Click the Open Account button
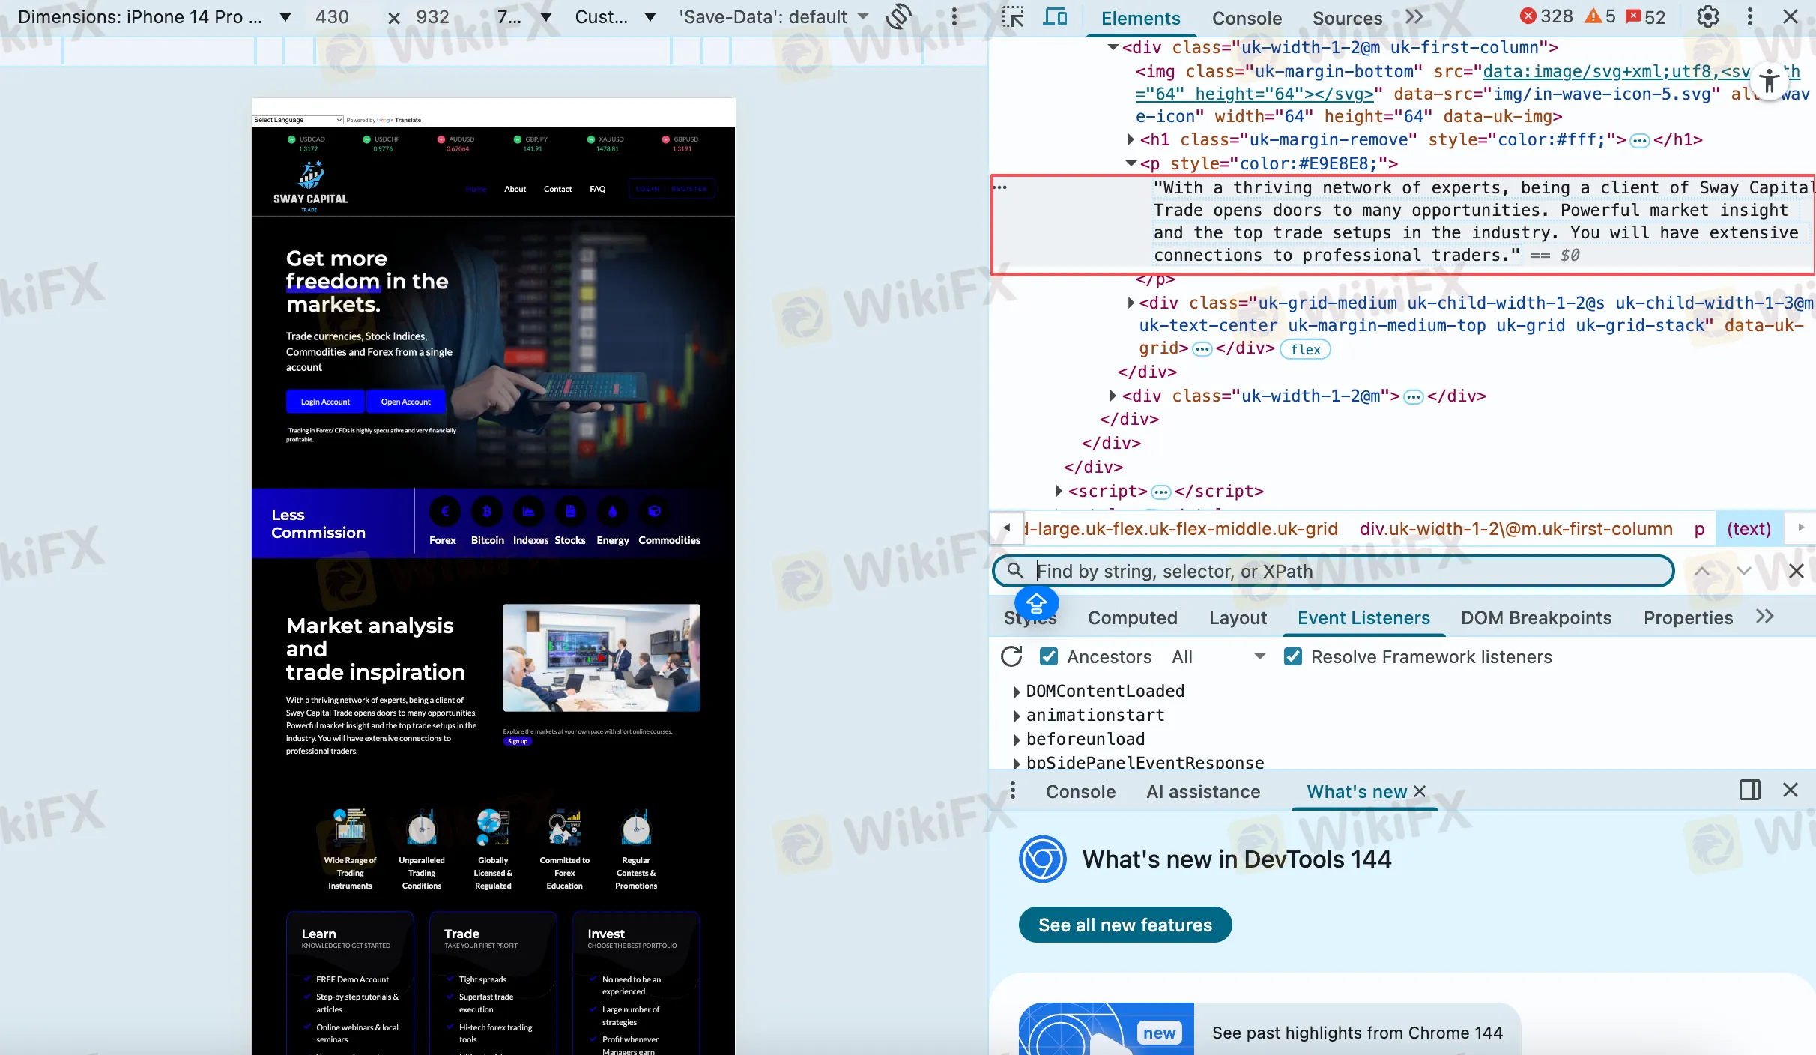Screen dimensions: 1816x1055 coord(405,402)
